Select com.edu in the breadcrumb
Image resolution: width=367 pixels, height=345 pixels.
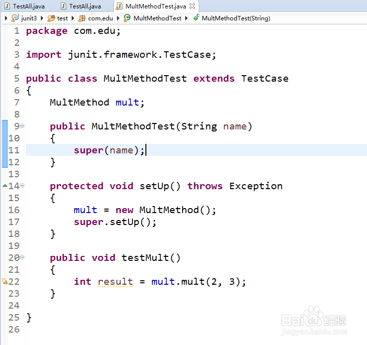[101, 18]
